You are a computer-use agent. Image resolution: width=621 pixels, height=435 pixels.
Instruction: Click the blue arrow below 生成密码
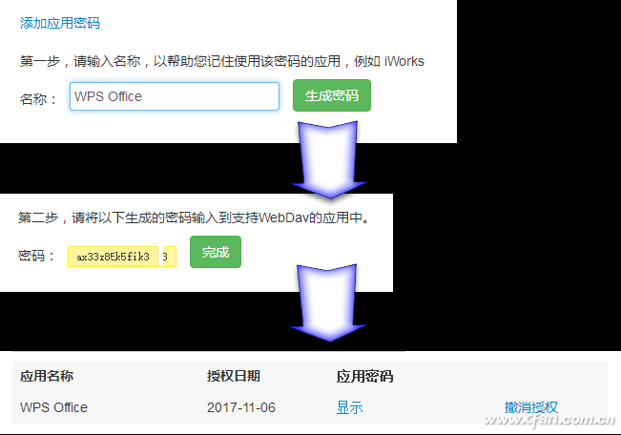pyautogui.click(x=329, y=159)
